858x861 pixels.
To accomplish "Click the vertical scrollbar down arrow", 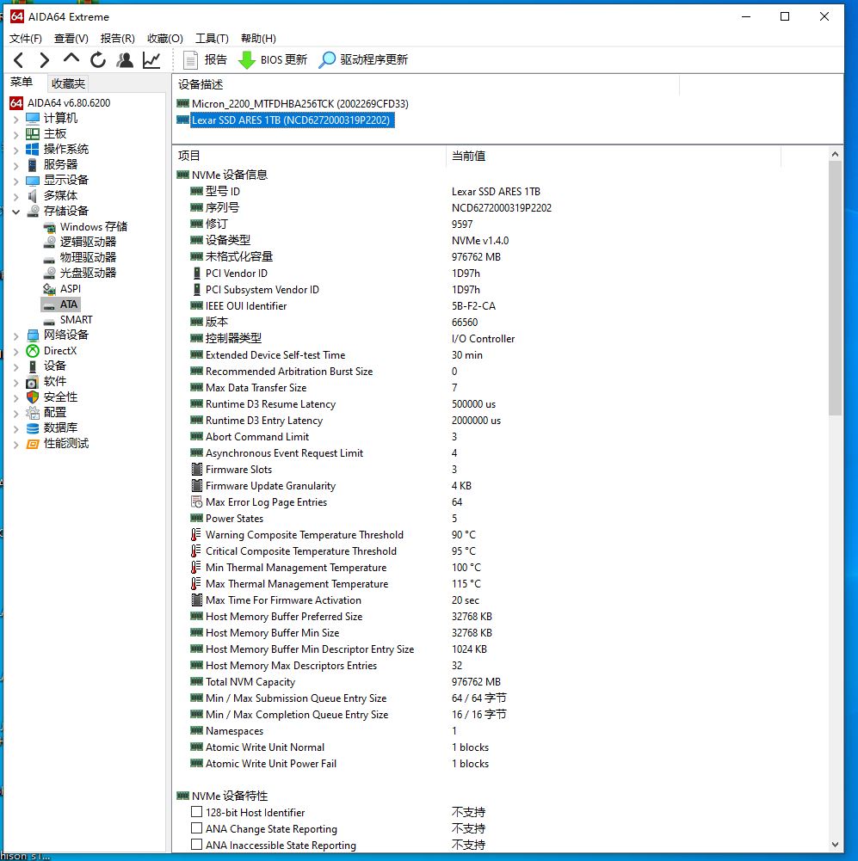I will click(x=835, y=845).
